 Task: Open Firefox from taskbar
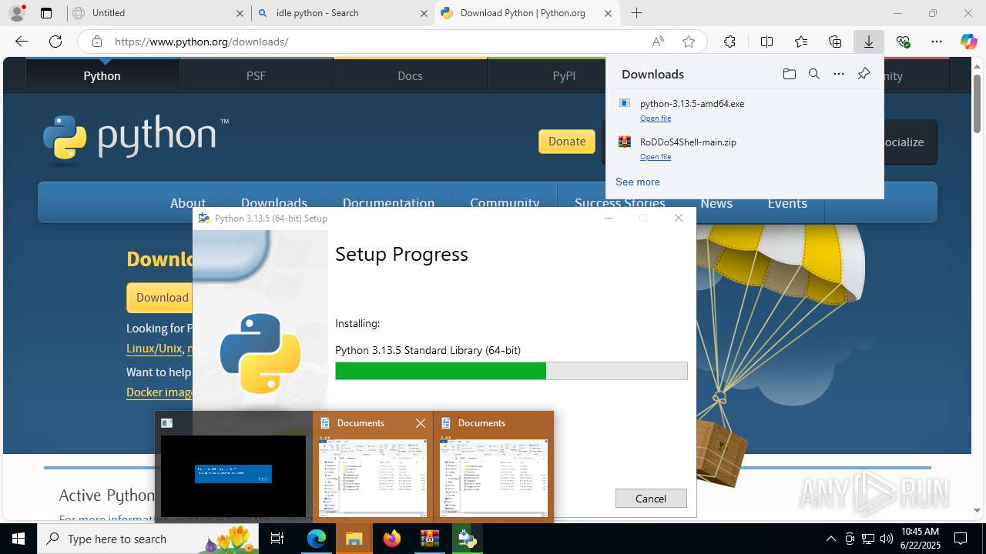click(x=392, y=539)
